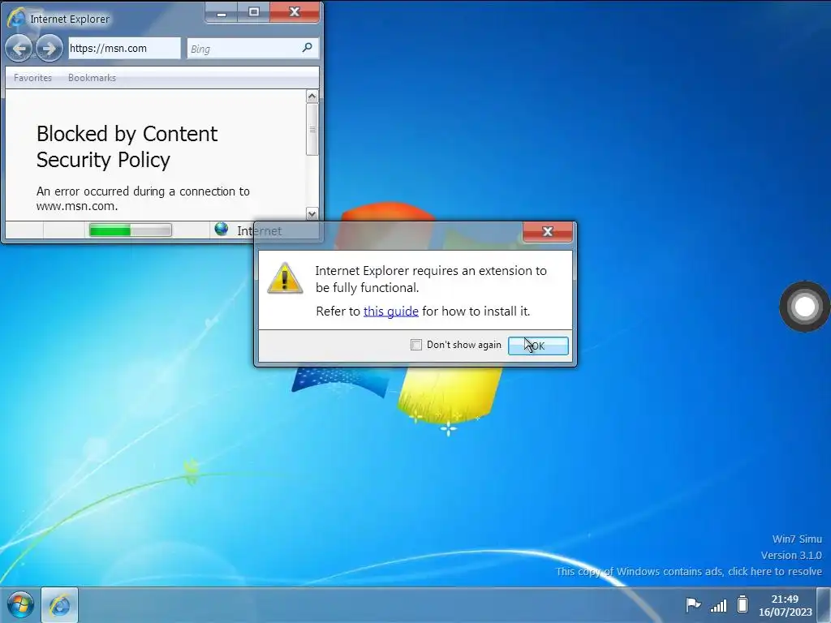Click 'Blocked by Content Security Policy' heading
The width and height of the screenshot is (831, 623).
click(x=127, y=147)
